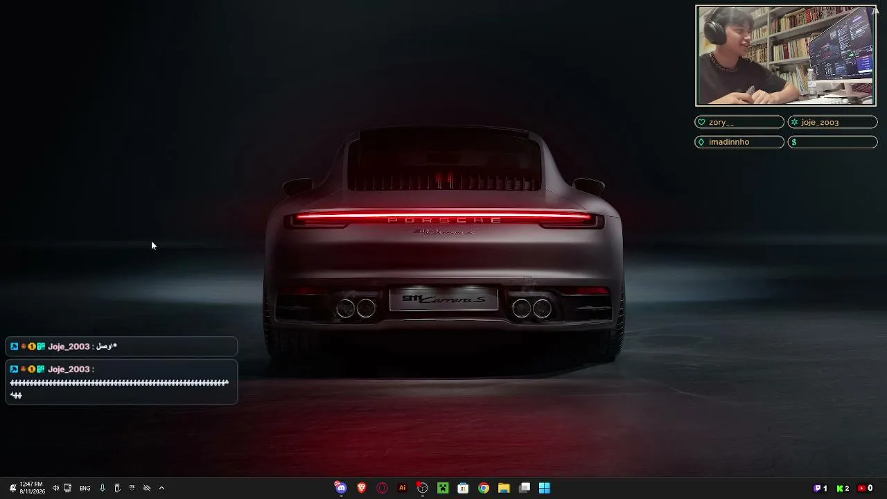Click the zory__ label
The height and width of the screenshot is (499, 887).
tap(739, 122)
